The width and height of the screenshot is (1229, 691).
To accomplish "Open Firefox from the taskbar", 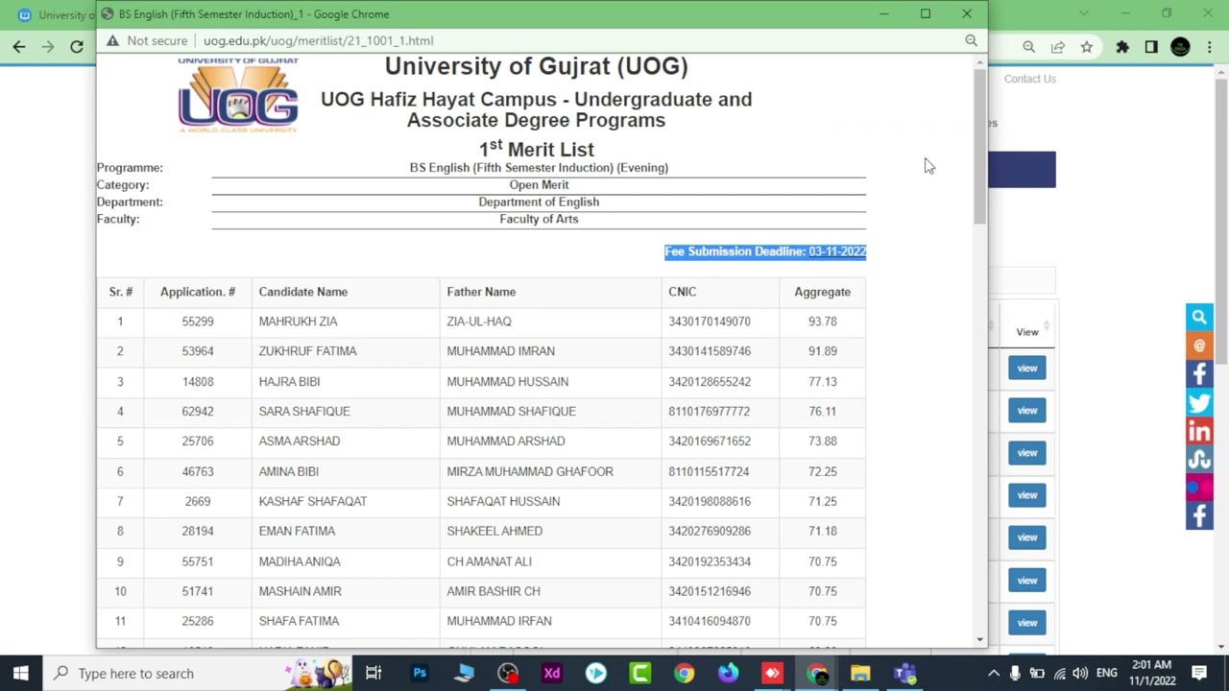I will pos(728,673).
